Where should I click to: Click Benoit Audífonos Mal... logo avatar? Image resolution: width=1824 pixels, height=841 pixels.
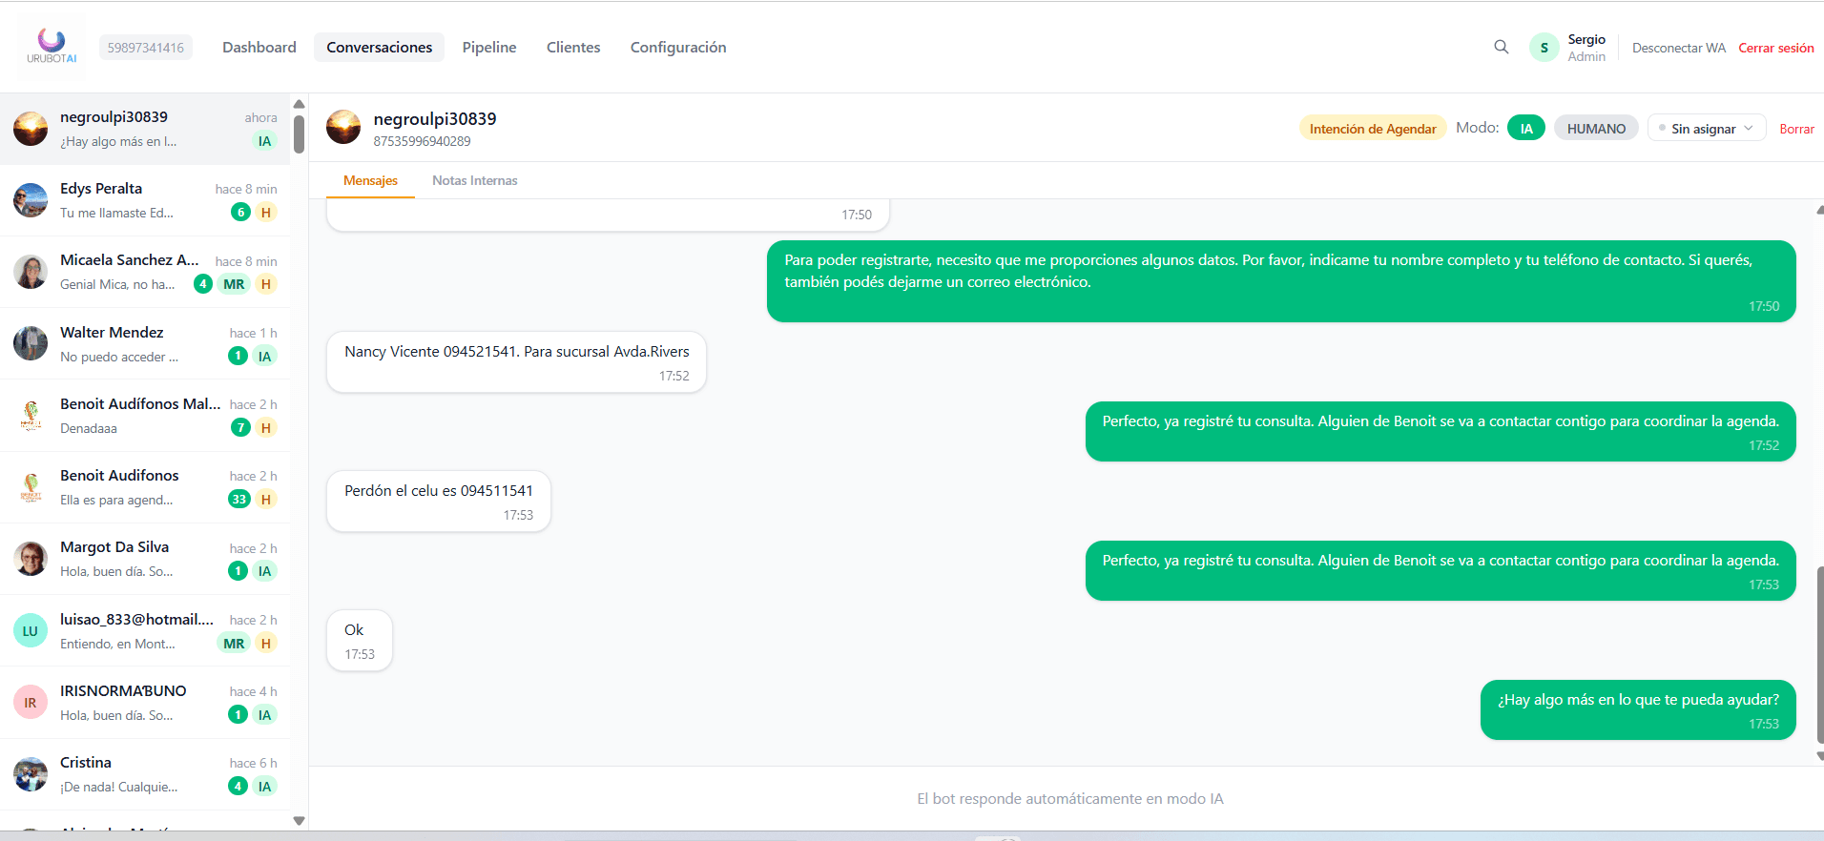(x=31, y=416)
